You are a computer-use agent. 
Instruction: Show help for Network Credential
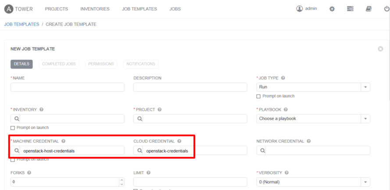coord(309,141)
